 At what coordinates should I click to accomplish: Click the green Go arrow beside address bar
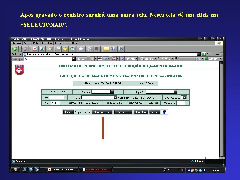(x=204, y=54)
